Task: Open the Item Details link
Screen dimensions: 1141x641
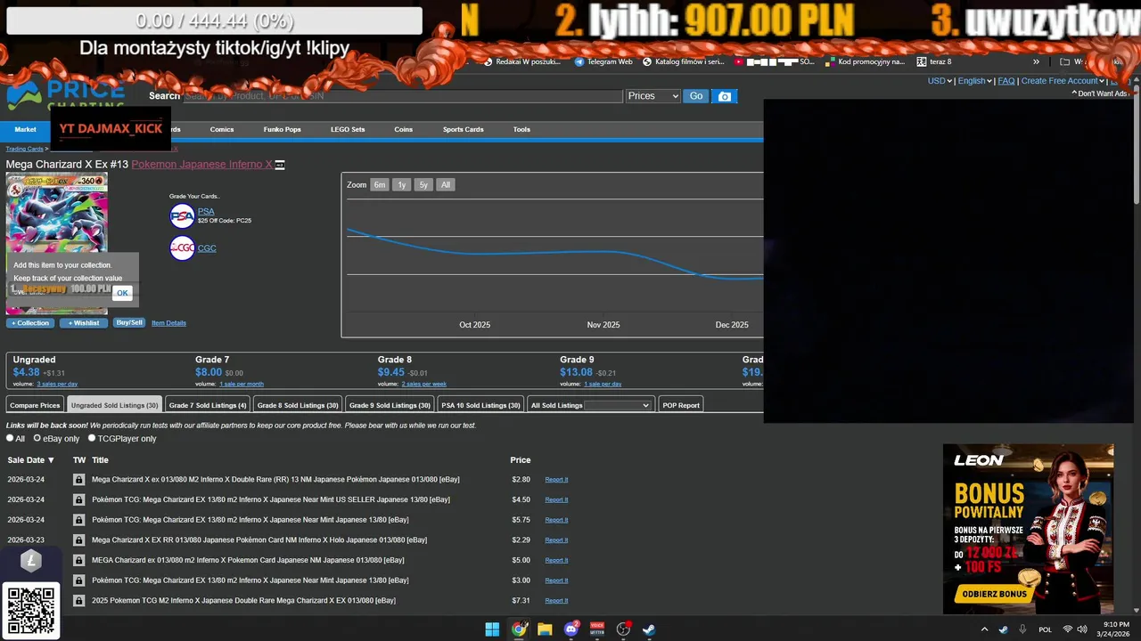Action: (x=168, y=323)
